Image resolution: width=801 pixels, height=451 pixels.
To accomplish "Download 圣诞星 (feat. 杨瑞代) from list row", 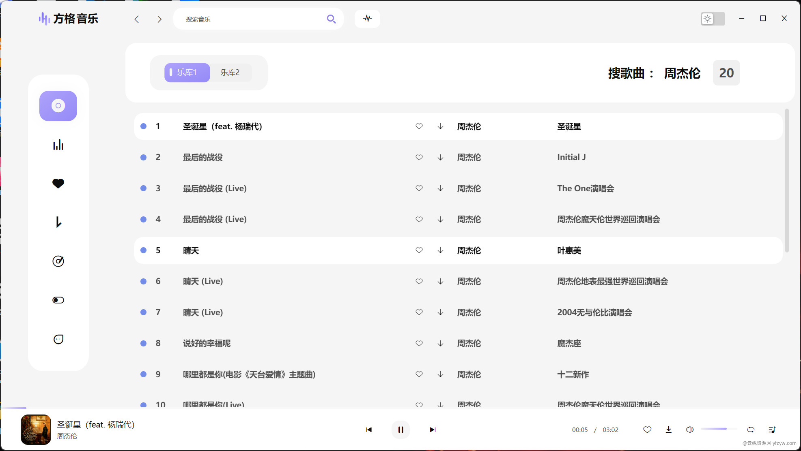I will (440, 126).
